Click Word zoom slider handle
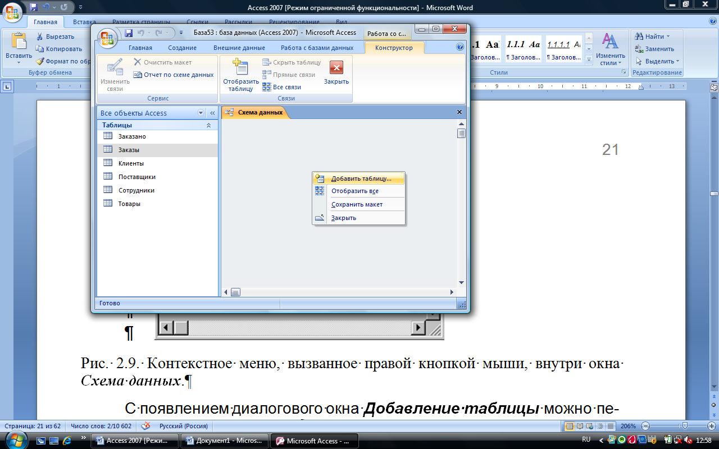Viewport: 719px width, 449px height. click(x=684, y=426)
